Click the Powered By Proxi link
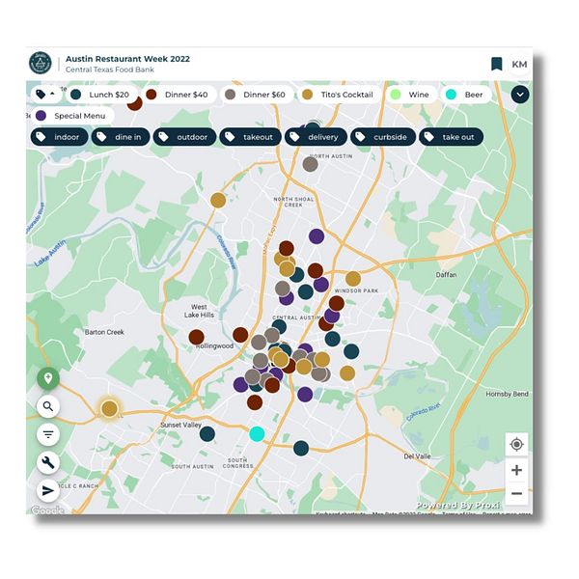 457,505
